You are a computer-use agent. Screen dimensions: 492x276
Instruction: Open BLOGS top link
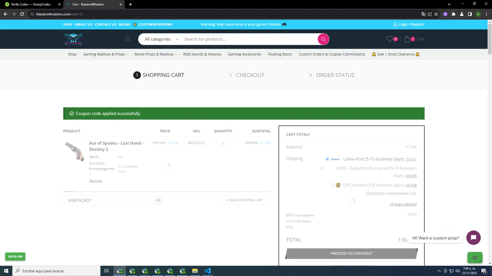coord(125,25)
